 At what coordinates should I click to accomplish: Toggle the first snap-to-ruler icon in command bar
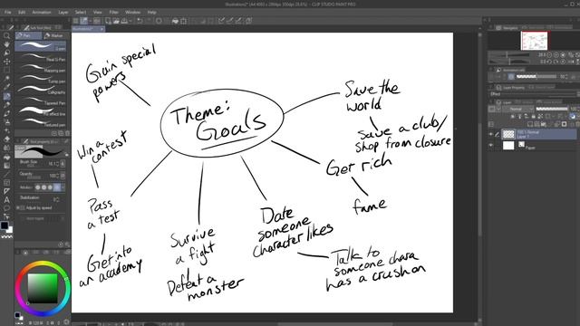(x=221, y=21)
